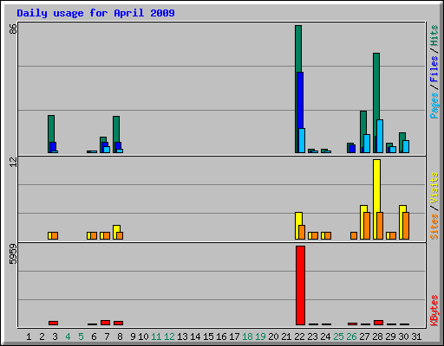The image size is (444, 346).
Task: Click the large red KBytes bar for day 22
Action: click(300, 285)
